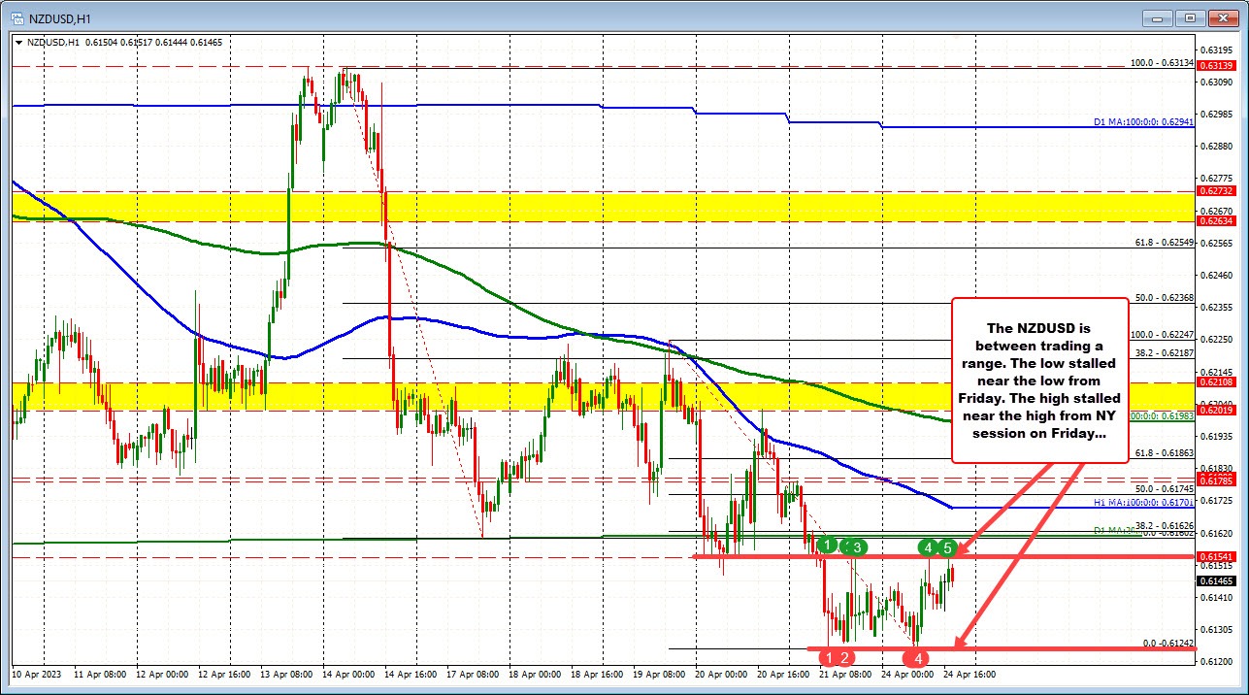This screenshot has height=695, width=1249.
Task: Click the red 0.61541 price label on the axis
Action: click(1215, 558)
